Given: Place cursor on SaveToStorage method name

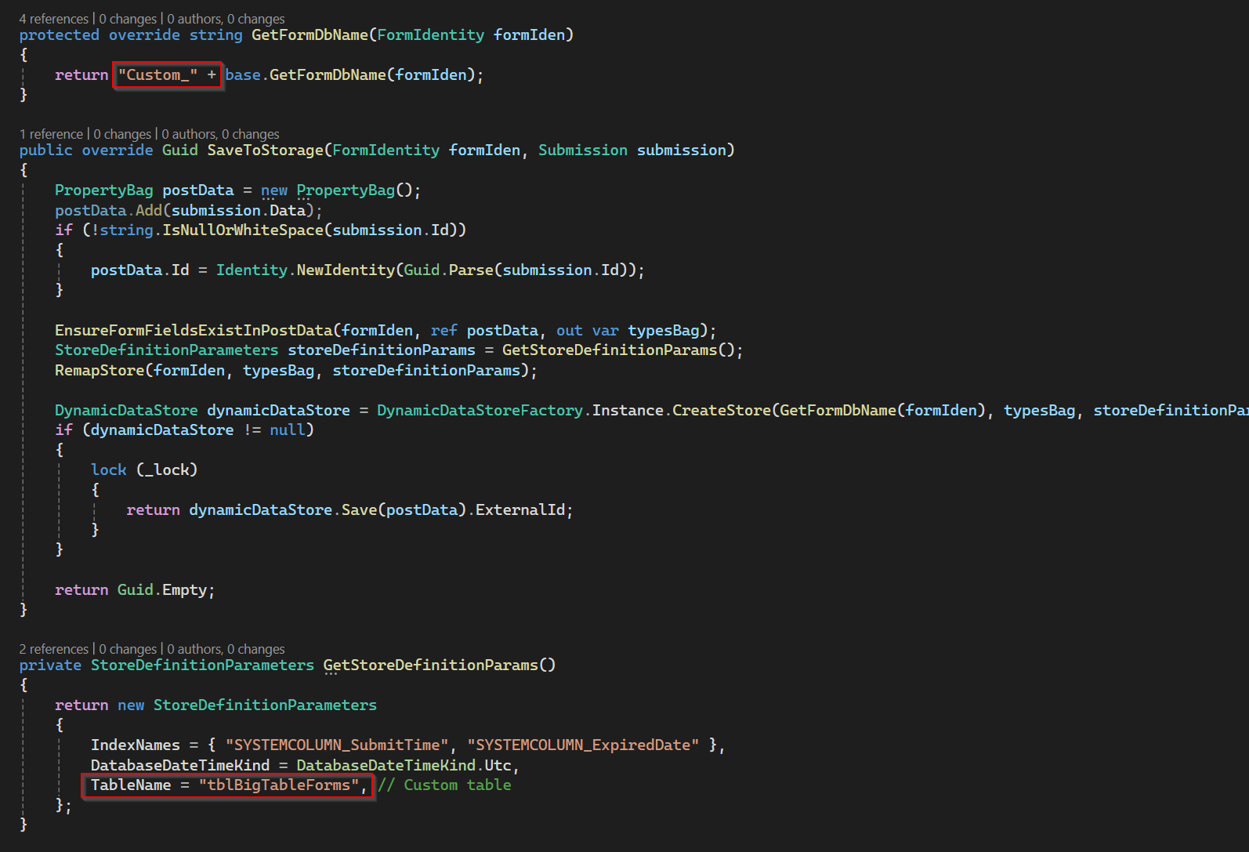Looking at the screenshot, I should 265,150.
